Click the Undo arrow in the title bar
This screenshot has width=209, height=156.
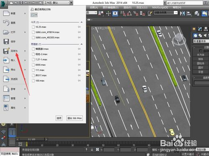26,3
